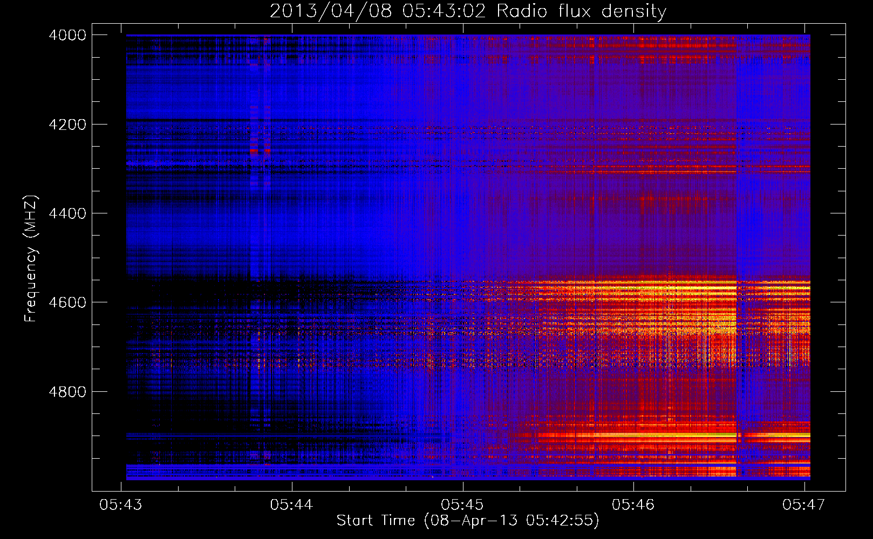Viewport: 873px width, 539px height.
Task: Click the 4600 frequency tick label
Action: pyautogui.click(x=67, y=302)
